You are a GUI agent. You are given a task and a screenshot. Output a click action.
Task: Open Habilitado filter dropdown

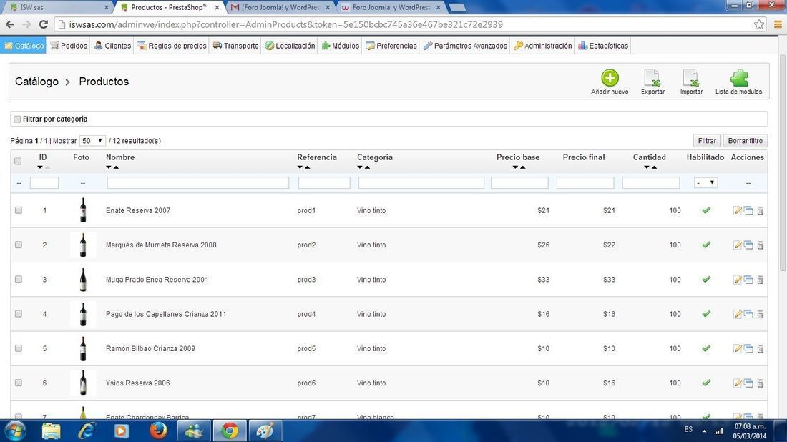705,182
